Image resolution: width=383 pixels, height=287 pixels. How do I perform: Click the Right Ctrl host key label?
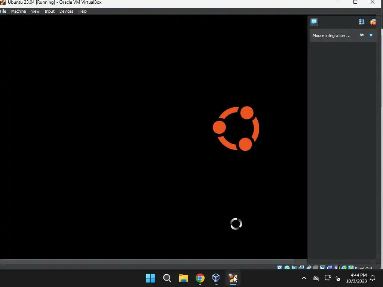(x=364, y=268)
